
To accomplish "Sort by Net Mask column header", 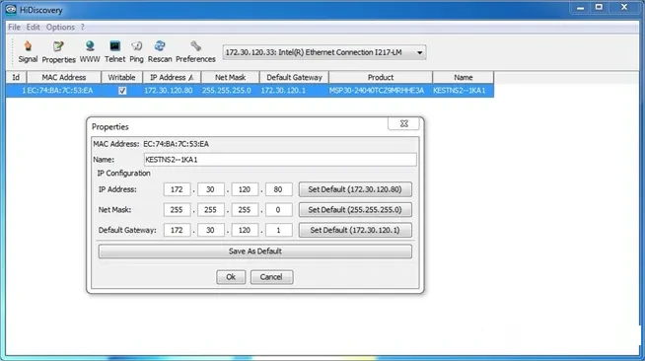I will [231, 77].
